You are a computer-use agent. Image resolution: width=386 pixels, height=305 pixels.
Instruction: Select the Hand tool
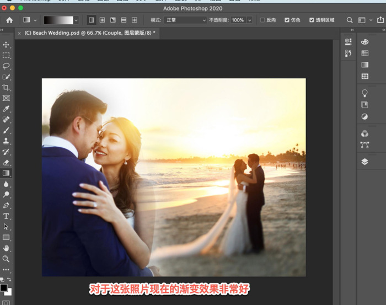6,248
